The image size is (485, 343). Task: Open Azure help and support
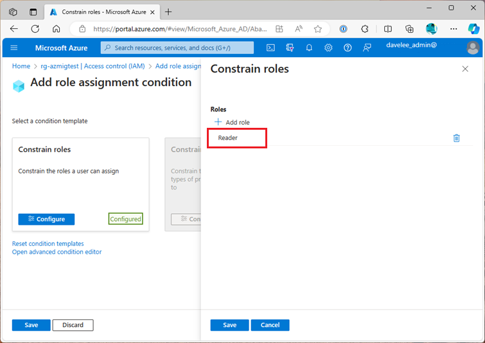[348, 48]
